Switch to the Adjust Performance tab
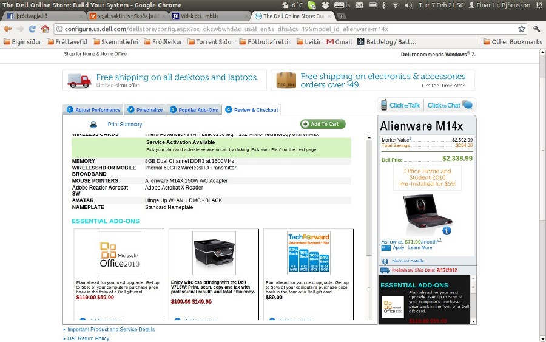Screen dimensions: 546x342 [93, 110]
